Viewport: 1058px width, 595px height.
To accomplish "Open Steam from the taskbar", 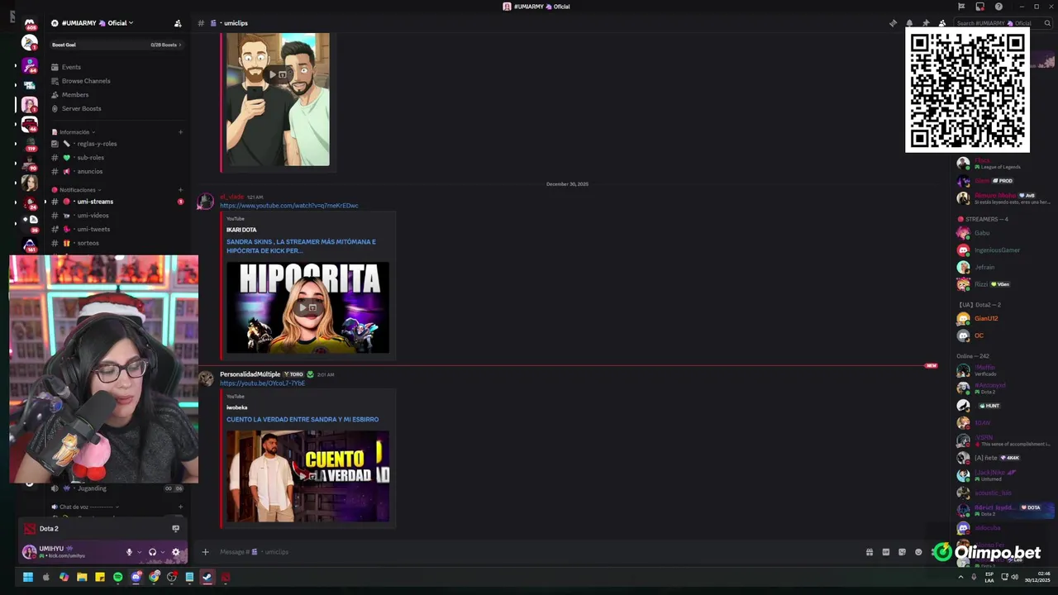I will (207, 577).
